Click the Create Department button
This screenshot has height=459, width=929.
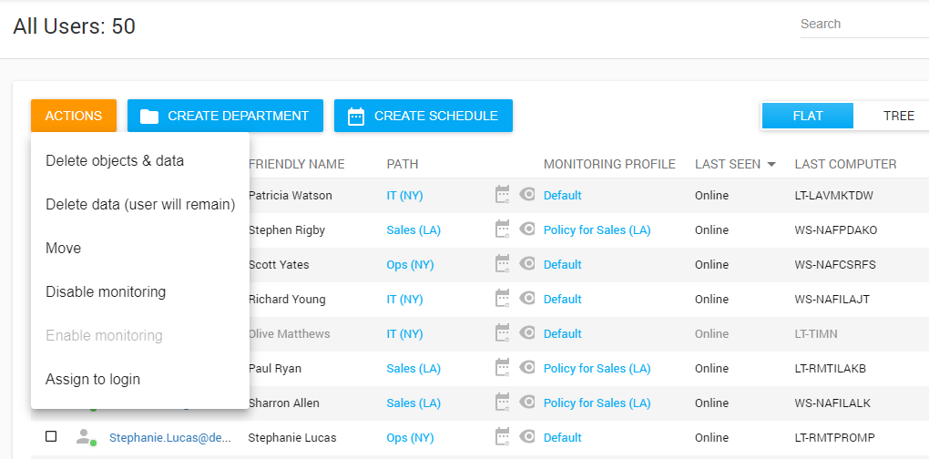[225, 116]
